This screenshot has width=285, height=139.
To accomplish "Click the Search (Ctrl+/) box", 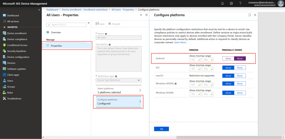I will (x=66, y=25).
